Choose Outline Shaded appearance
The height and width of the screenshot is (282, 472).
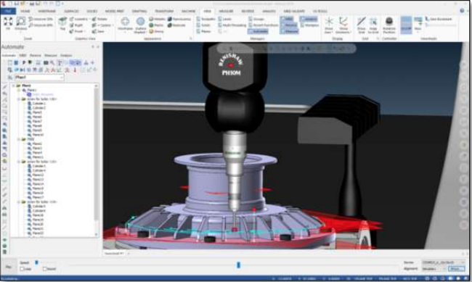(140, 25)
